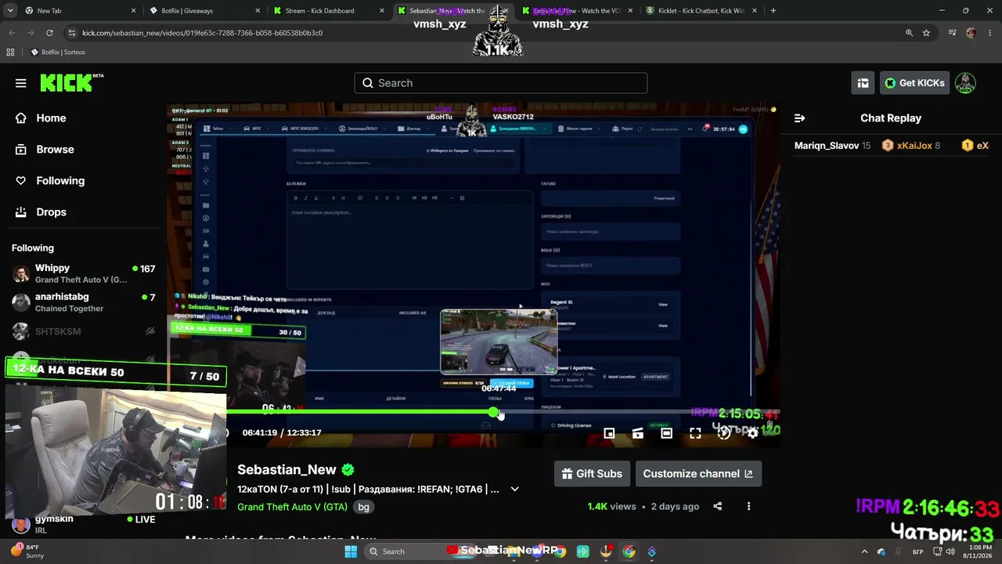Open the site info icon in address bar
The width and height of the screenshot is (1002, 564).
coord(72,33)
